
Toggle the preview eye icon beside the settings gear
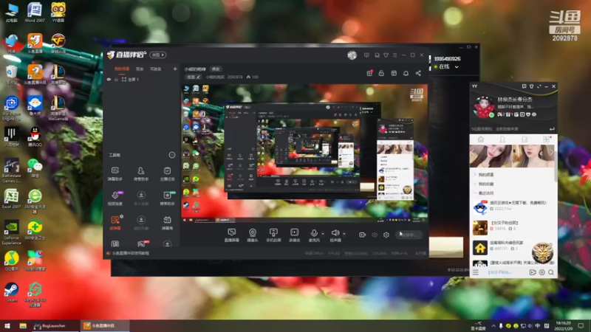point(375,235)
